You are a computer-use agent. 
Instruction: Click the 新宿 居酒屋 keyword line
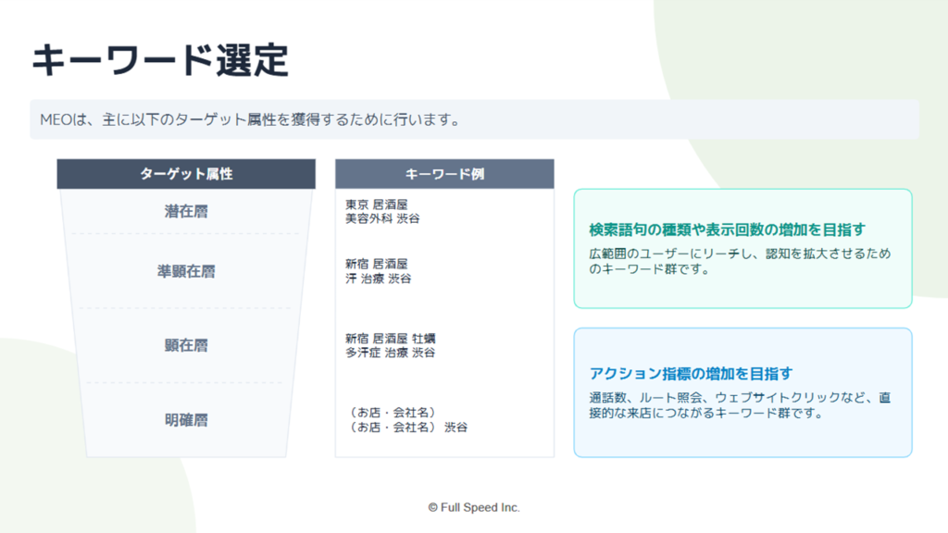tap(377, 264)
